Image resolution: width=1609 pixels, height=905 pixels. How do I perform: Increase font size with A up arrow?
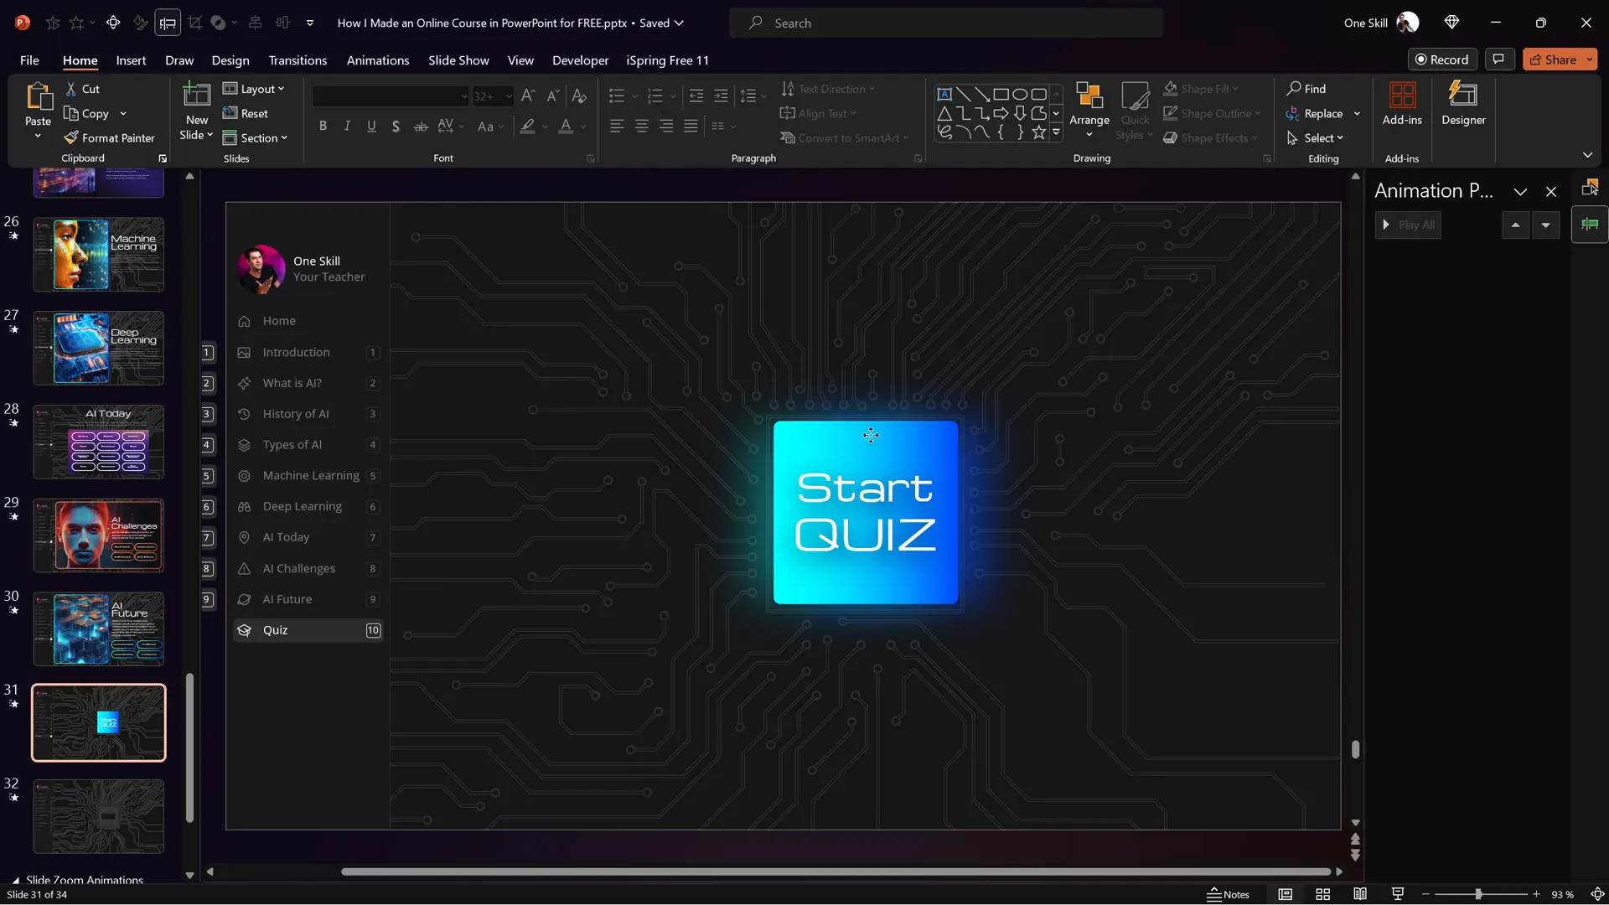pyautogui.click(x=528, y=96)
